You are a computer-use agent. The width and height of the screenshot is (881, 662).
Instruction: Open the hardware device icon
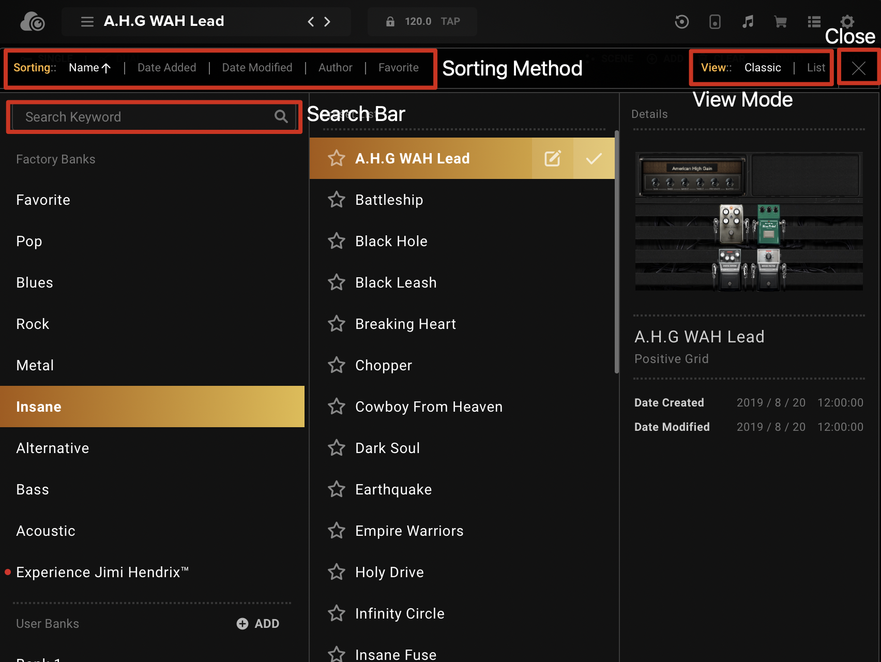715,22
